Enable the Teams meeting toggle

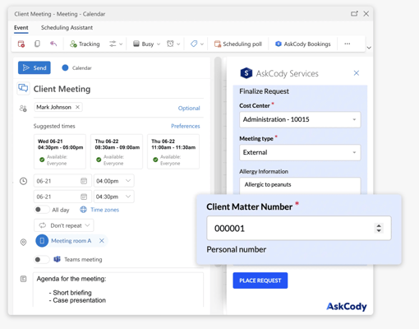tap(42, 259)
